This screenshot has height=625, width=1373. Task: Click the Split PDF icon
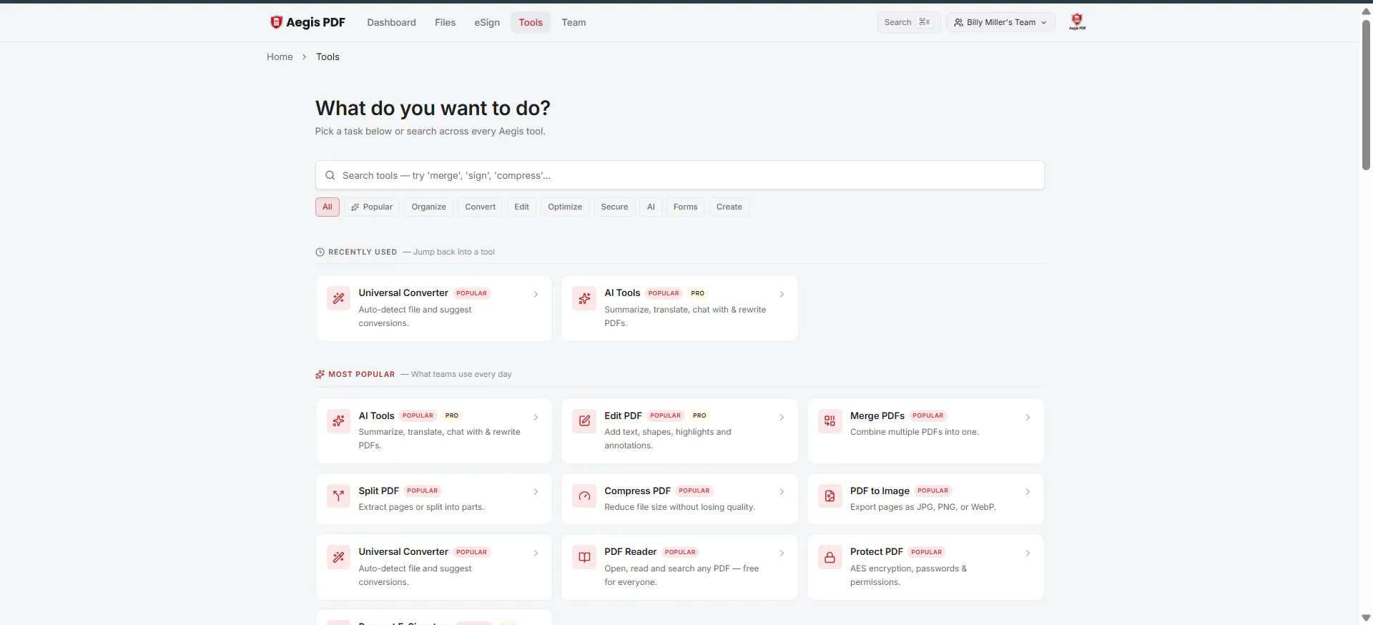[338, 496]
